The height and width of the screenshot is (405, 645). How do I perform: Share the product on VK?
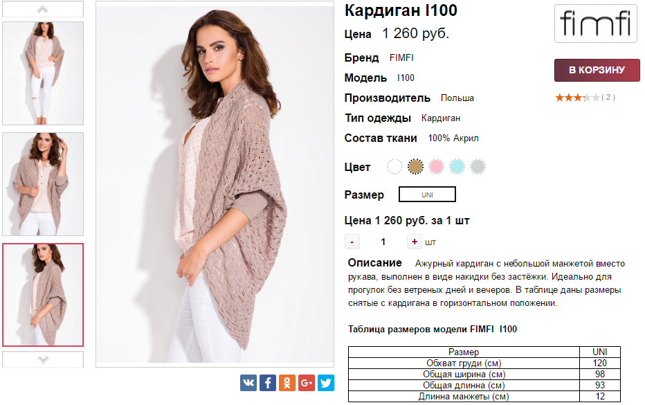(248, 383)
